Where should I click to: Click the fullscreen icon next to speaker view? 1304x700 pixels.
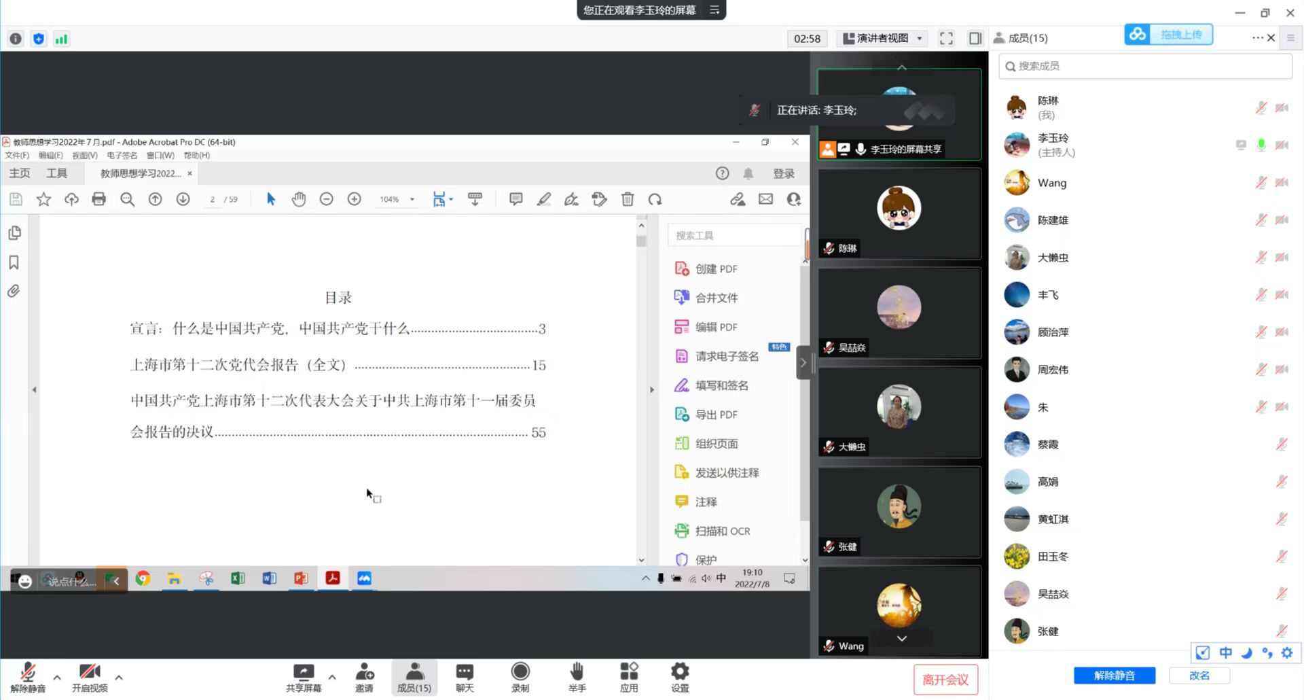pos(946,38)
